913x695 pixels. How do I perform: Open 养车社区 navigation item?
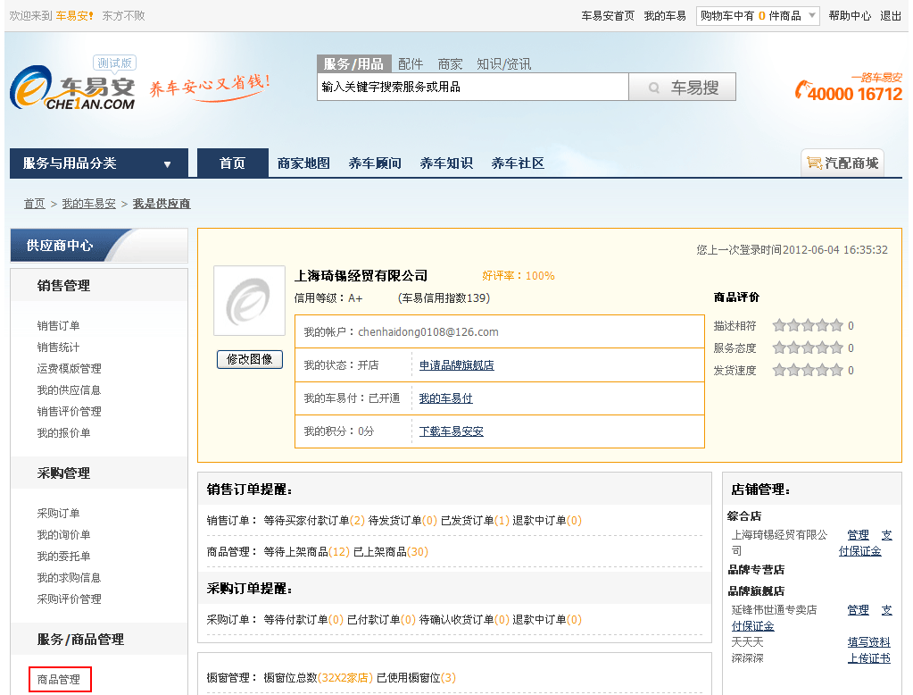[x=518, y=163]
